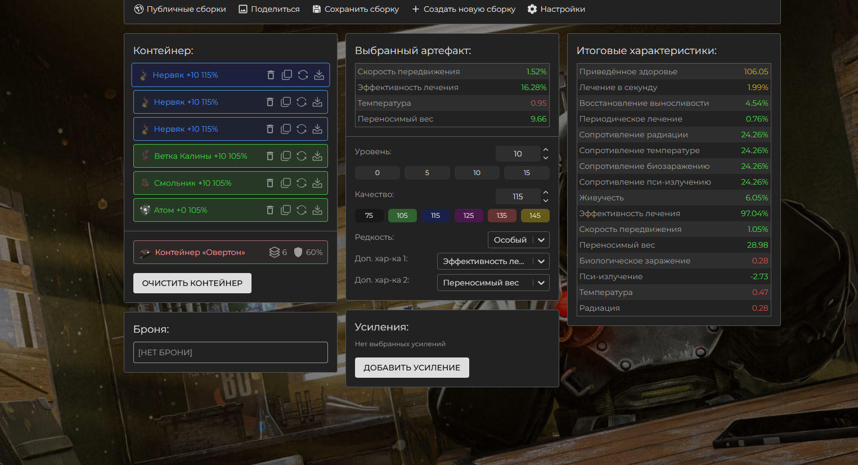Image resolution: width=858 pixels, height=465 pixels.
Task: Click the Живучесть stat row
Action: pyautogui.click(x=674, y=198)
